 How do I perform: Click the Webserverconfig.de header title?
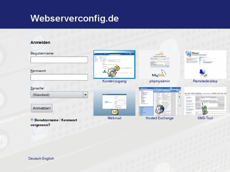tap(75, 18)
